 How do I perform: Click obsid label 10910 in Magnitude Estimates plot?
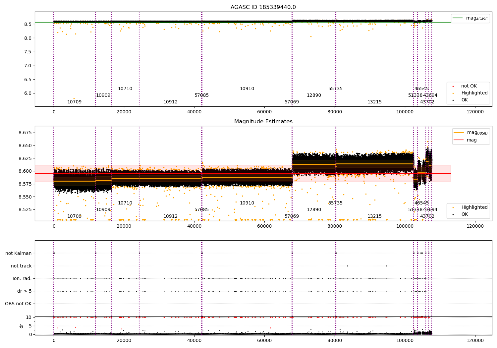247,203
